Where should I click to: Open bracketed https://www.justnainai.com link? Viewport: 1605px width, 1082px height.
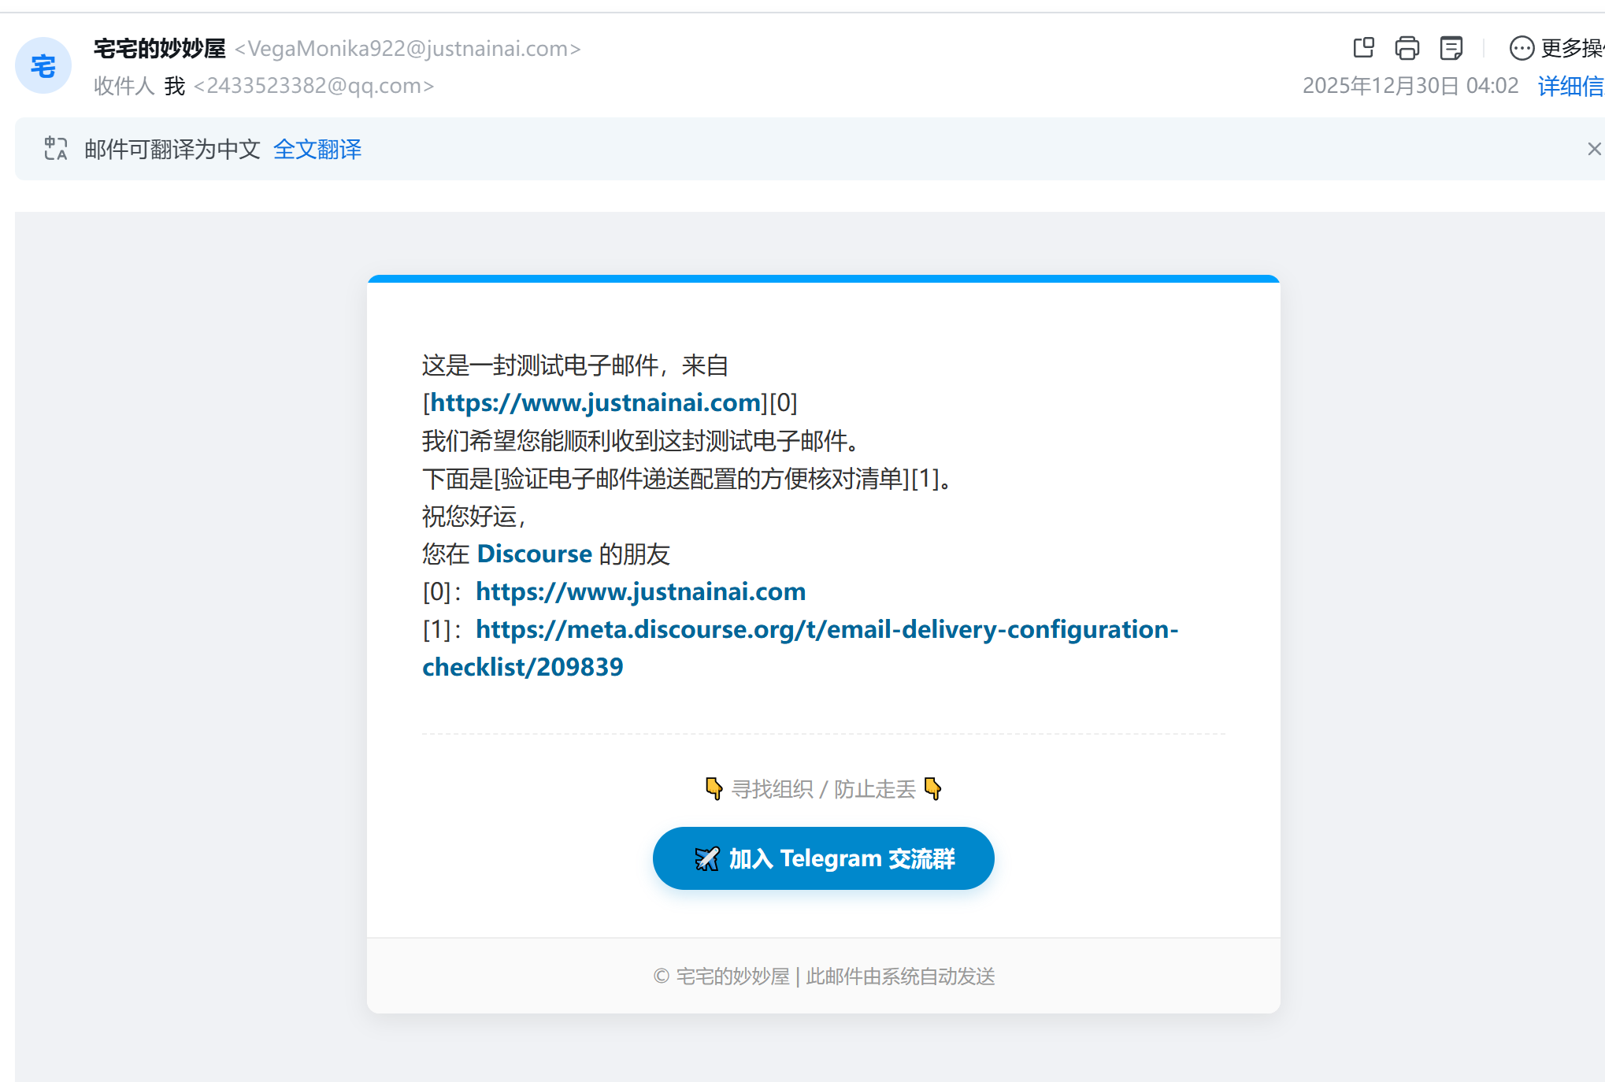pyautogui.click(x=595, y=402)
